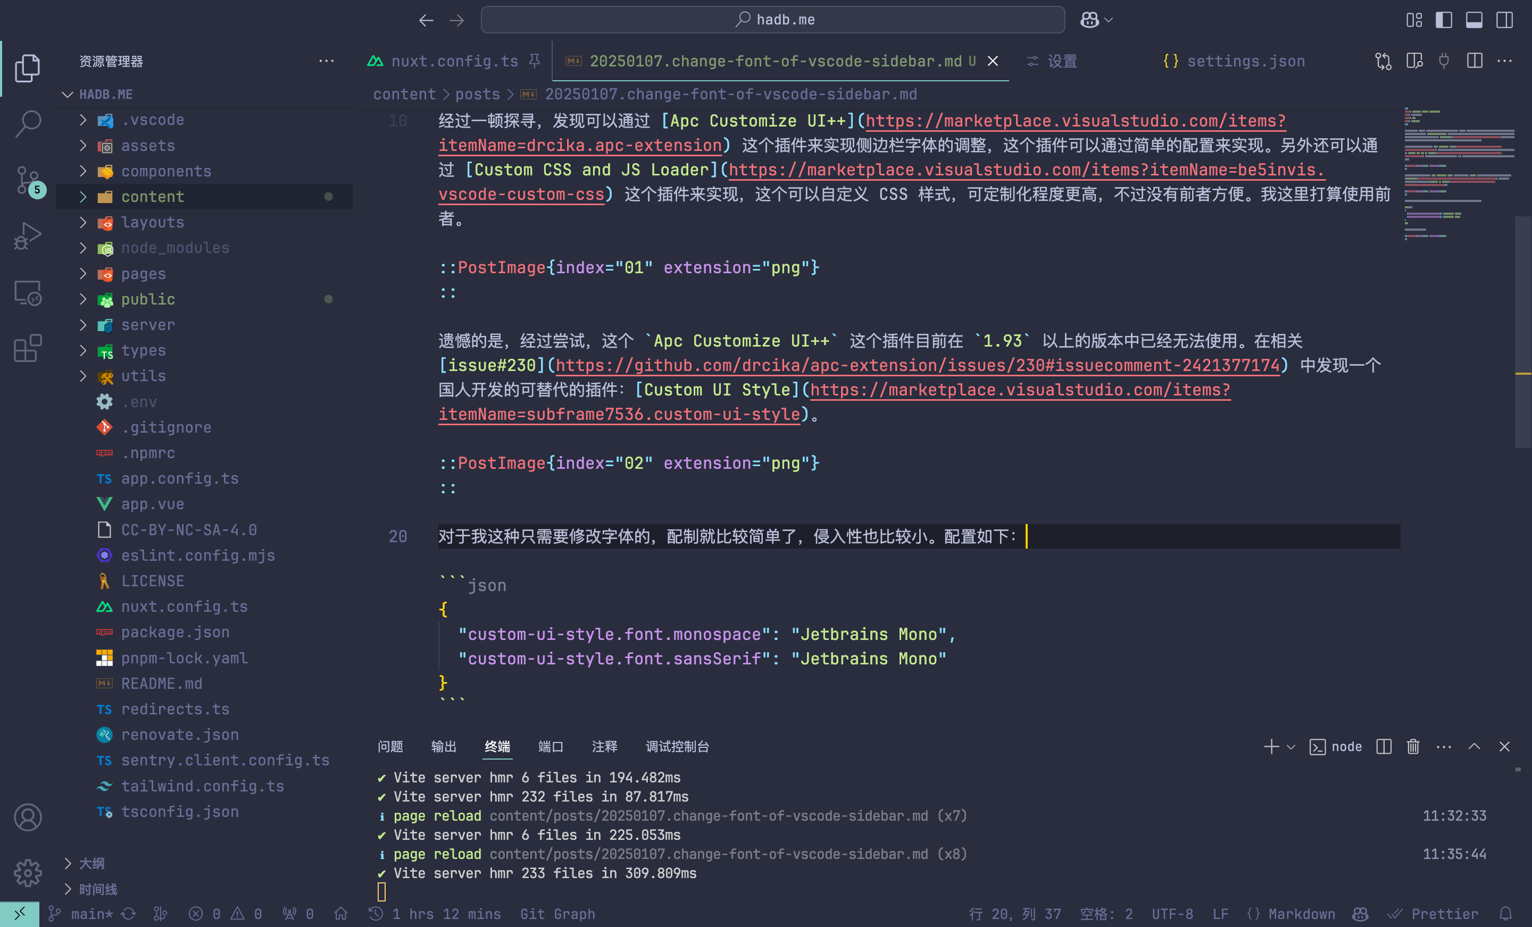
Task: Toggle the bottom panel visibility
Action: tap(1474, 20)
